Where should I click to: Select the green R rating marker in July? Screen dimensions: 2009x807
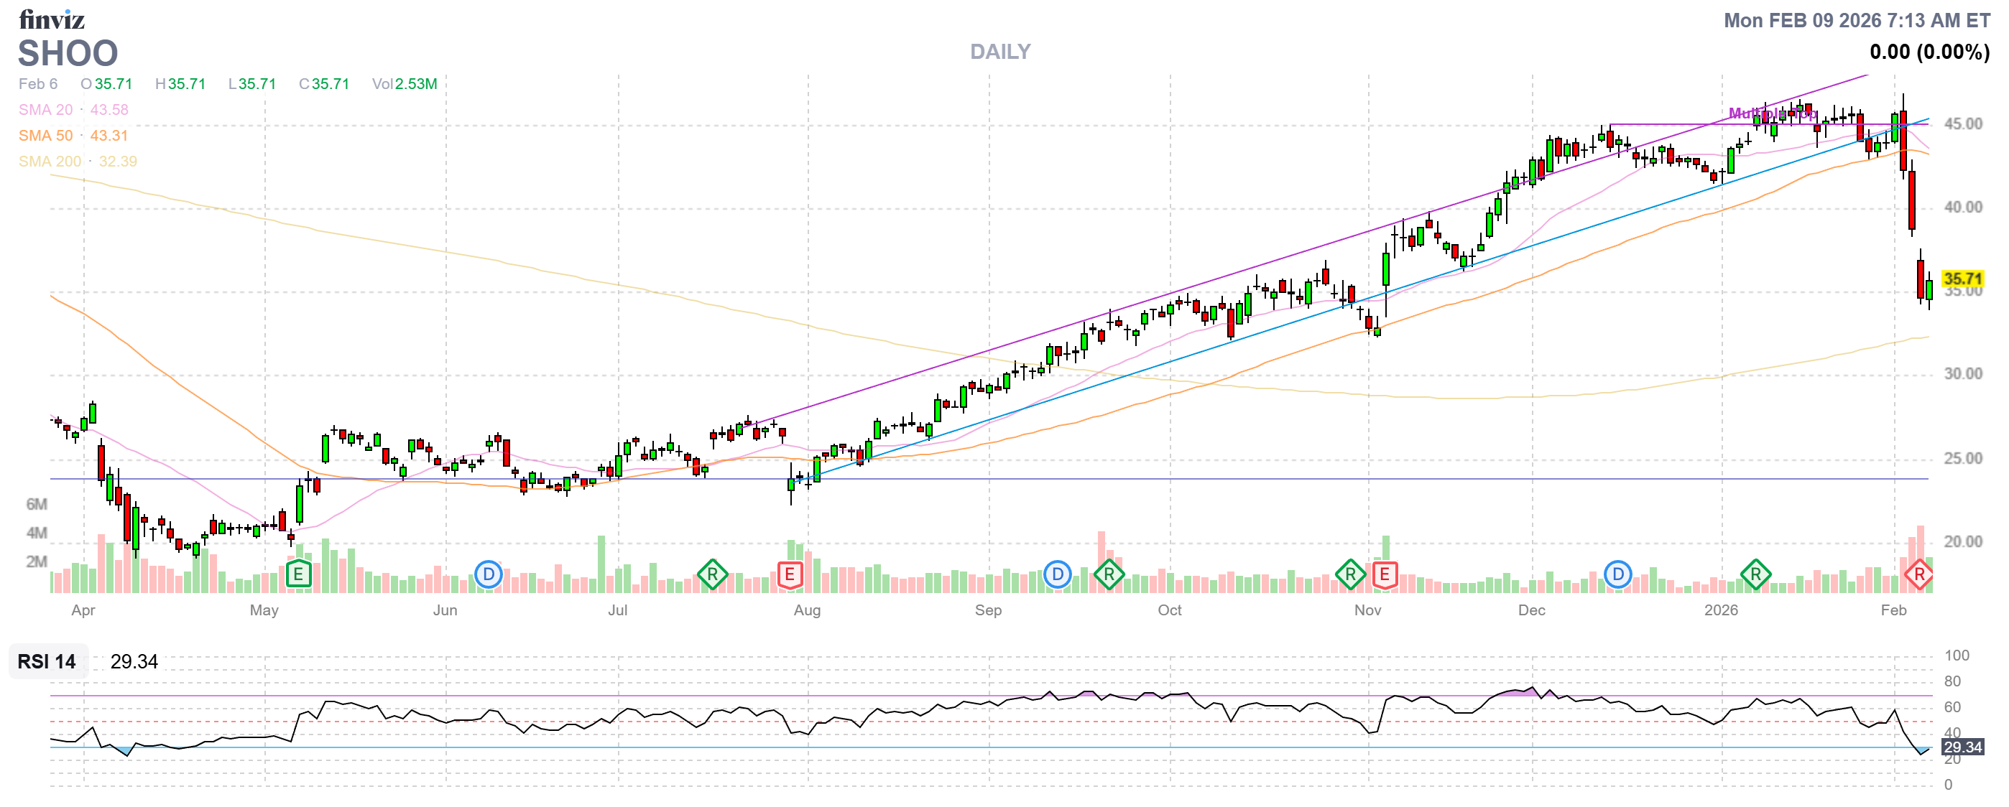coord(712,575)
